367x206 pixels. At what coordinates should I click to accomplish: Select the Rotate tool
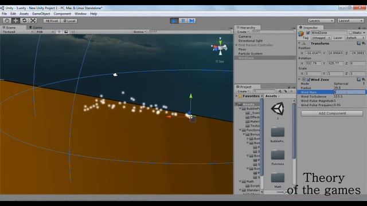click(24, 21)
